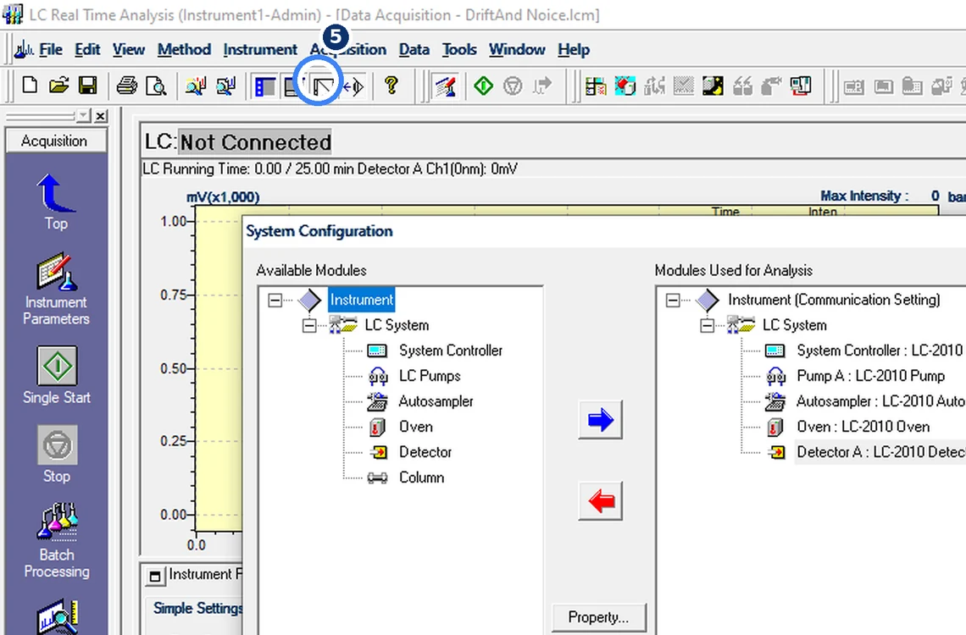
Task: Toggle the assistant bar view icon
Action: 265,86
